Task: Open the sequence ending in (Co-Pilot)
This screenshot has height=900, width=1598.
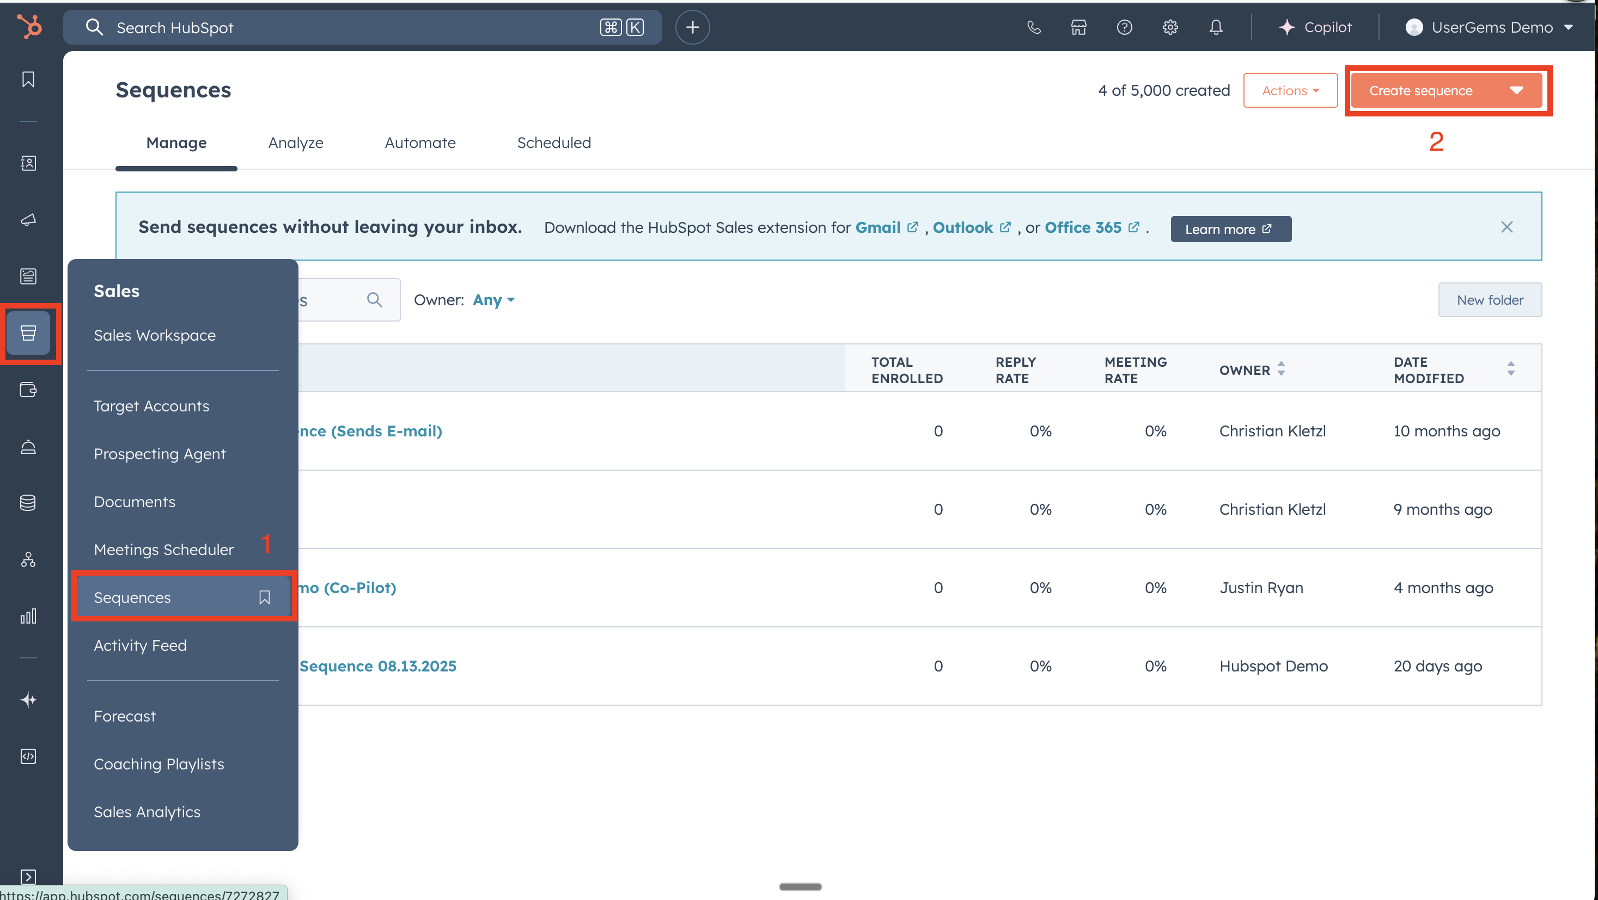Action: (x=347, y=588)
